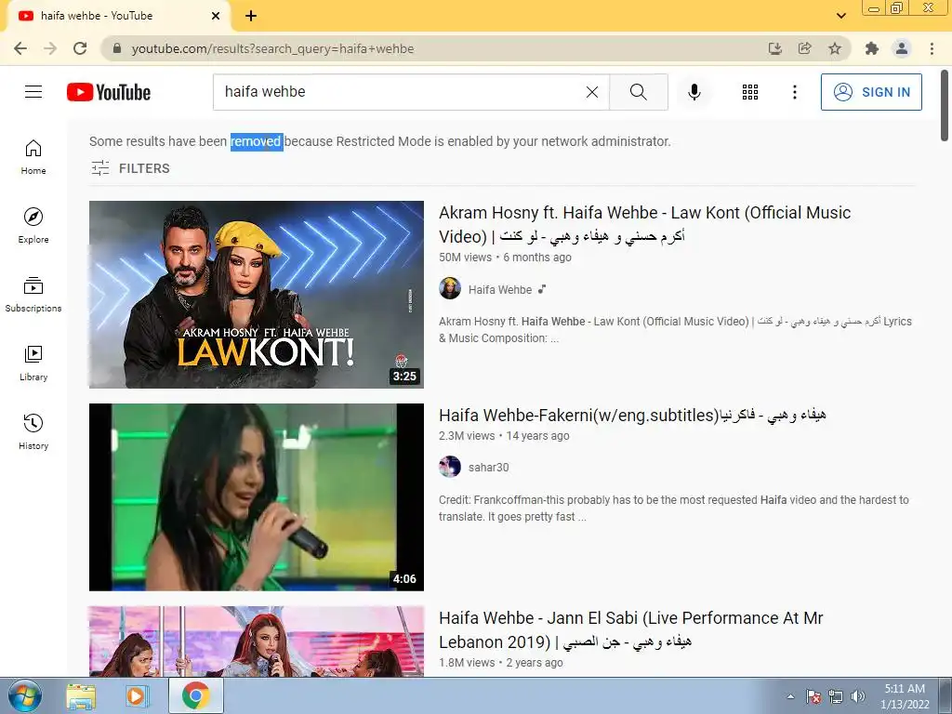Click the sahar30 channel avatar
The image size is (952, 714).
(450, 467)
